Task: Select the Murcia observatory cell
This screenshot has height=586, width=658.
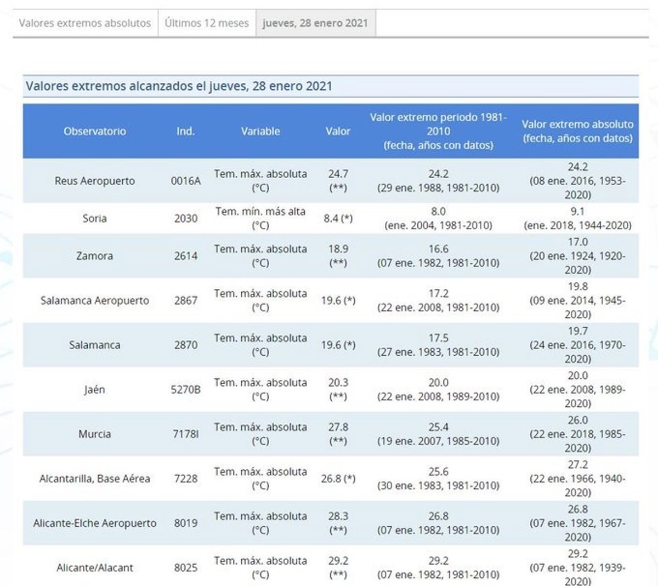Action: point(94,434)
